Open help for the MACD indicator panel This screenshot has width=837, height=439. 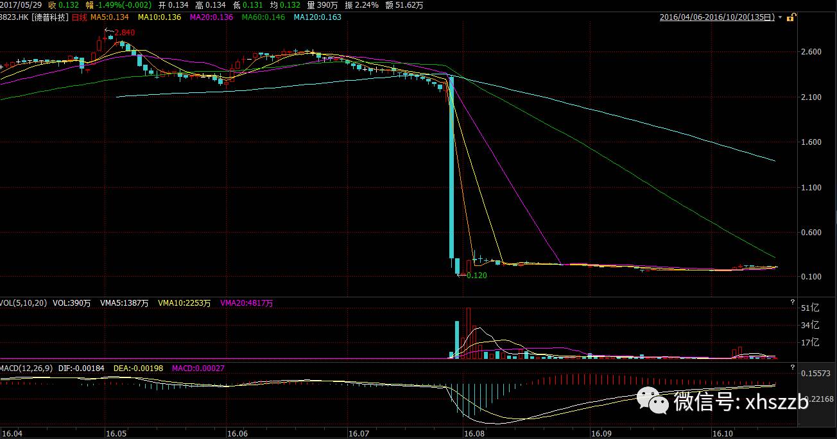click(x=793, y=367)
